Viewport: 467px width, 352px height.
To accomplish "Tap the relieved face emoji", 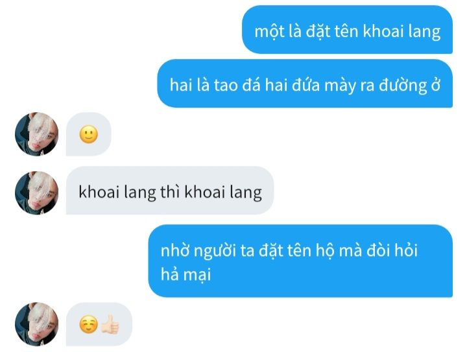I will [88, 324].
